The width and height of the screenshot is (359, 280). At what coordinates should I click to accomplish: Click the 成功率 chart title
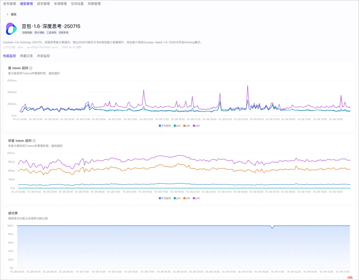click(x=13, y=213)
